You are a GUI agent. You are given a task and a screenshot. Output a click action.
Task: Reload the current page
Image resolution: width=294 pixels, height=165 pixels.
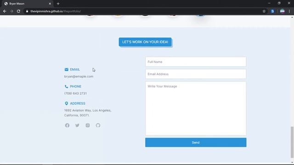[18, 11]
